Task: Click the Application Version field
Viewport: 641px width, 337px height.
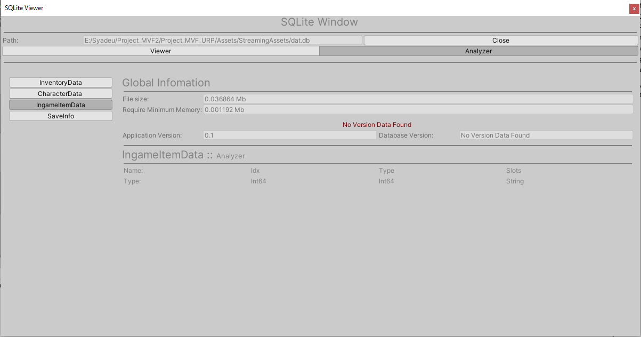Action: 290,135
